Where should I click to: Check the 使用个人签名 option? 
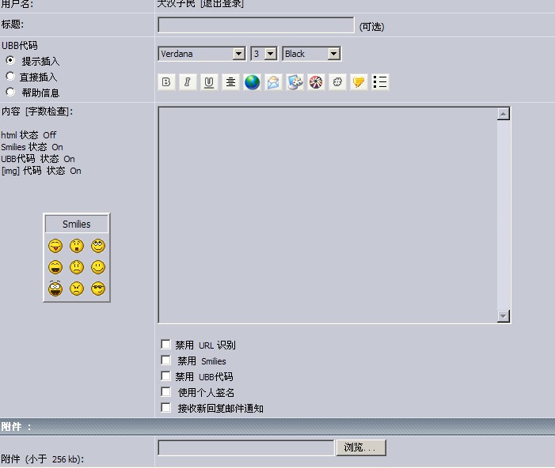coord(165,392)
